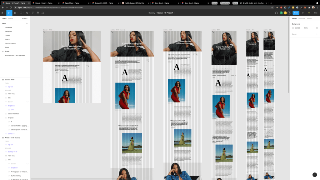Open the 24% zoom level dropdown
320x180 pixels.
[316, 13]
